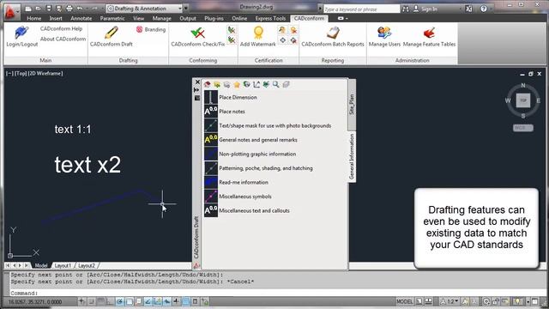Open the [2D Wireframe] visual style menu
This screenshot has height=309, width=549.
45,73
